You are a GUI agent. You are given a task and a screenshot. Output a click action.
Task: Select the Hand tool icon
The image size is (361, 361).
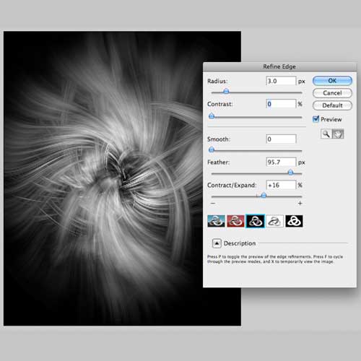point(338,134)
